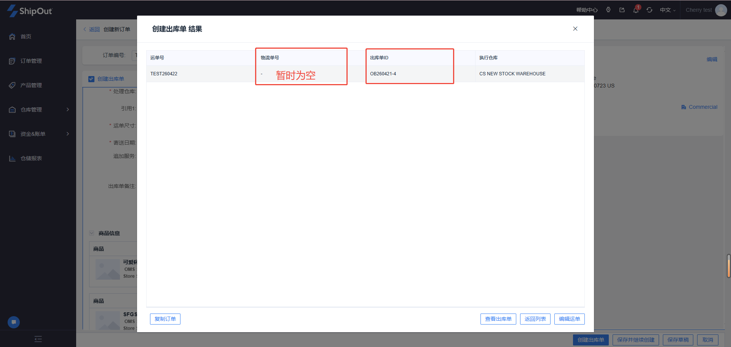Image resolution: width=731 pixels, height=347 pixels.
Task: Click the watch icon in header
Action: tap(608, 10)
